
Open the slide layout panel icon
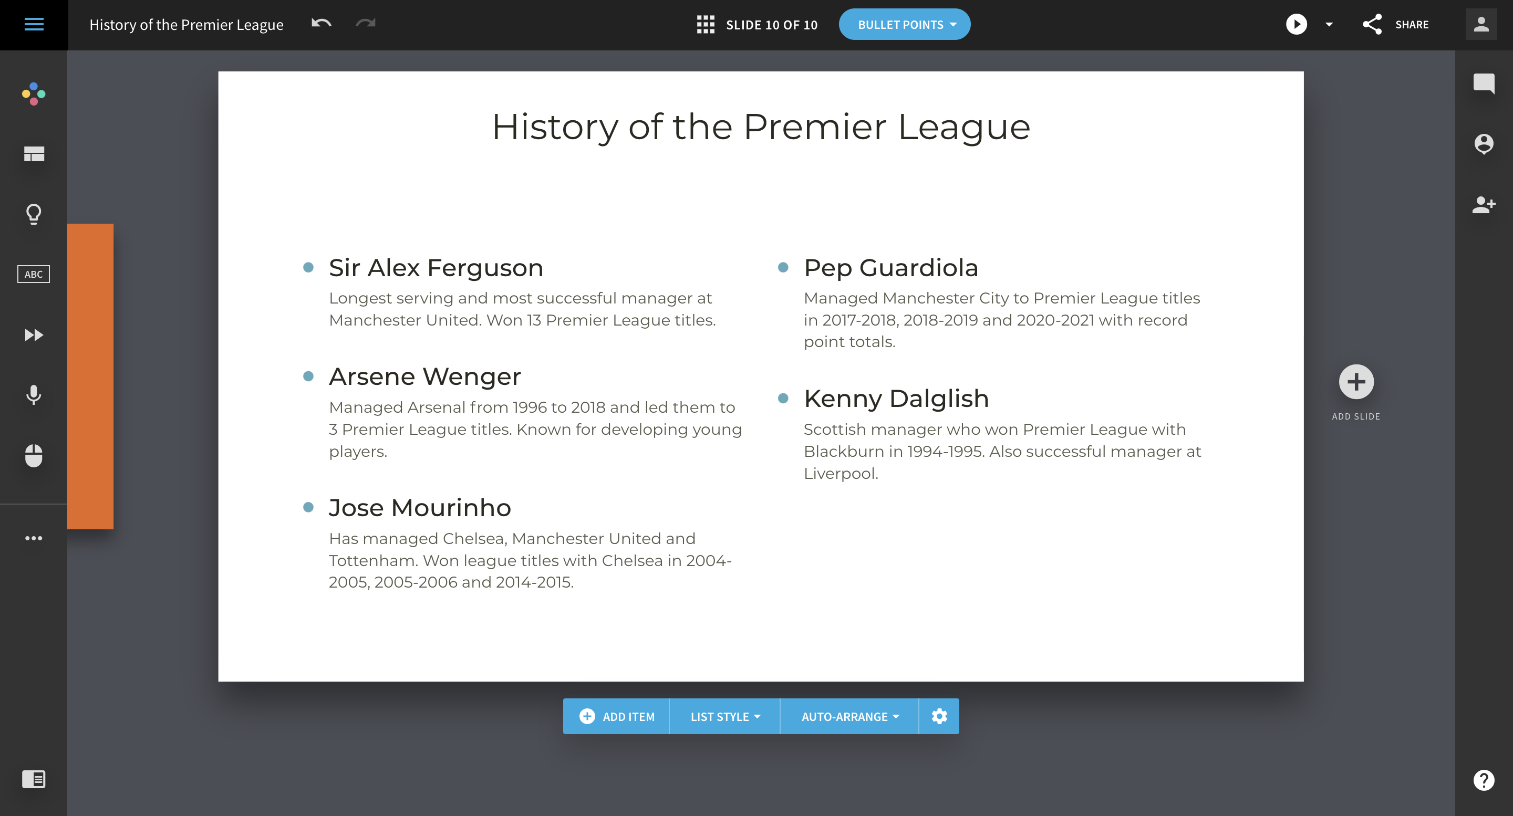point(34,154)
